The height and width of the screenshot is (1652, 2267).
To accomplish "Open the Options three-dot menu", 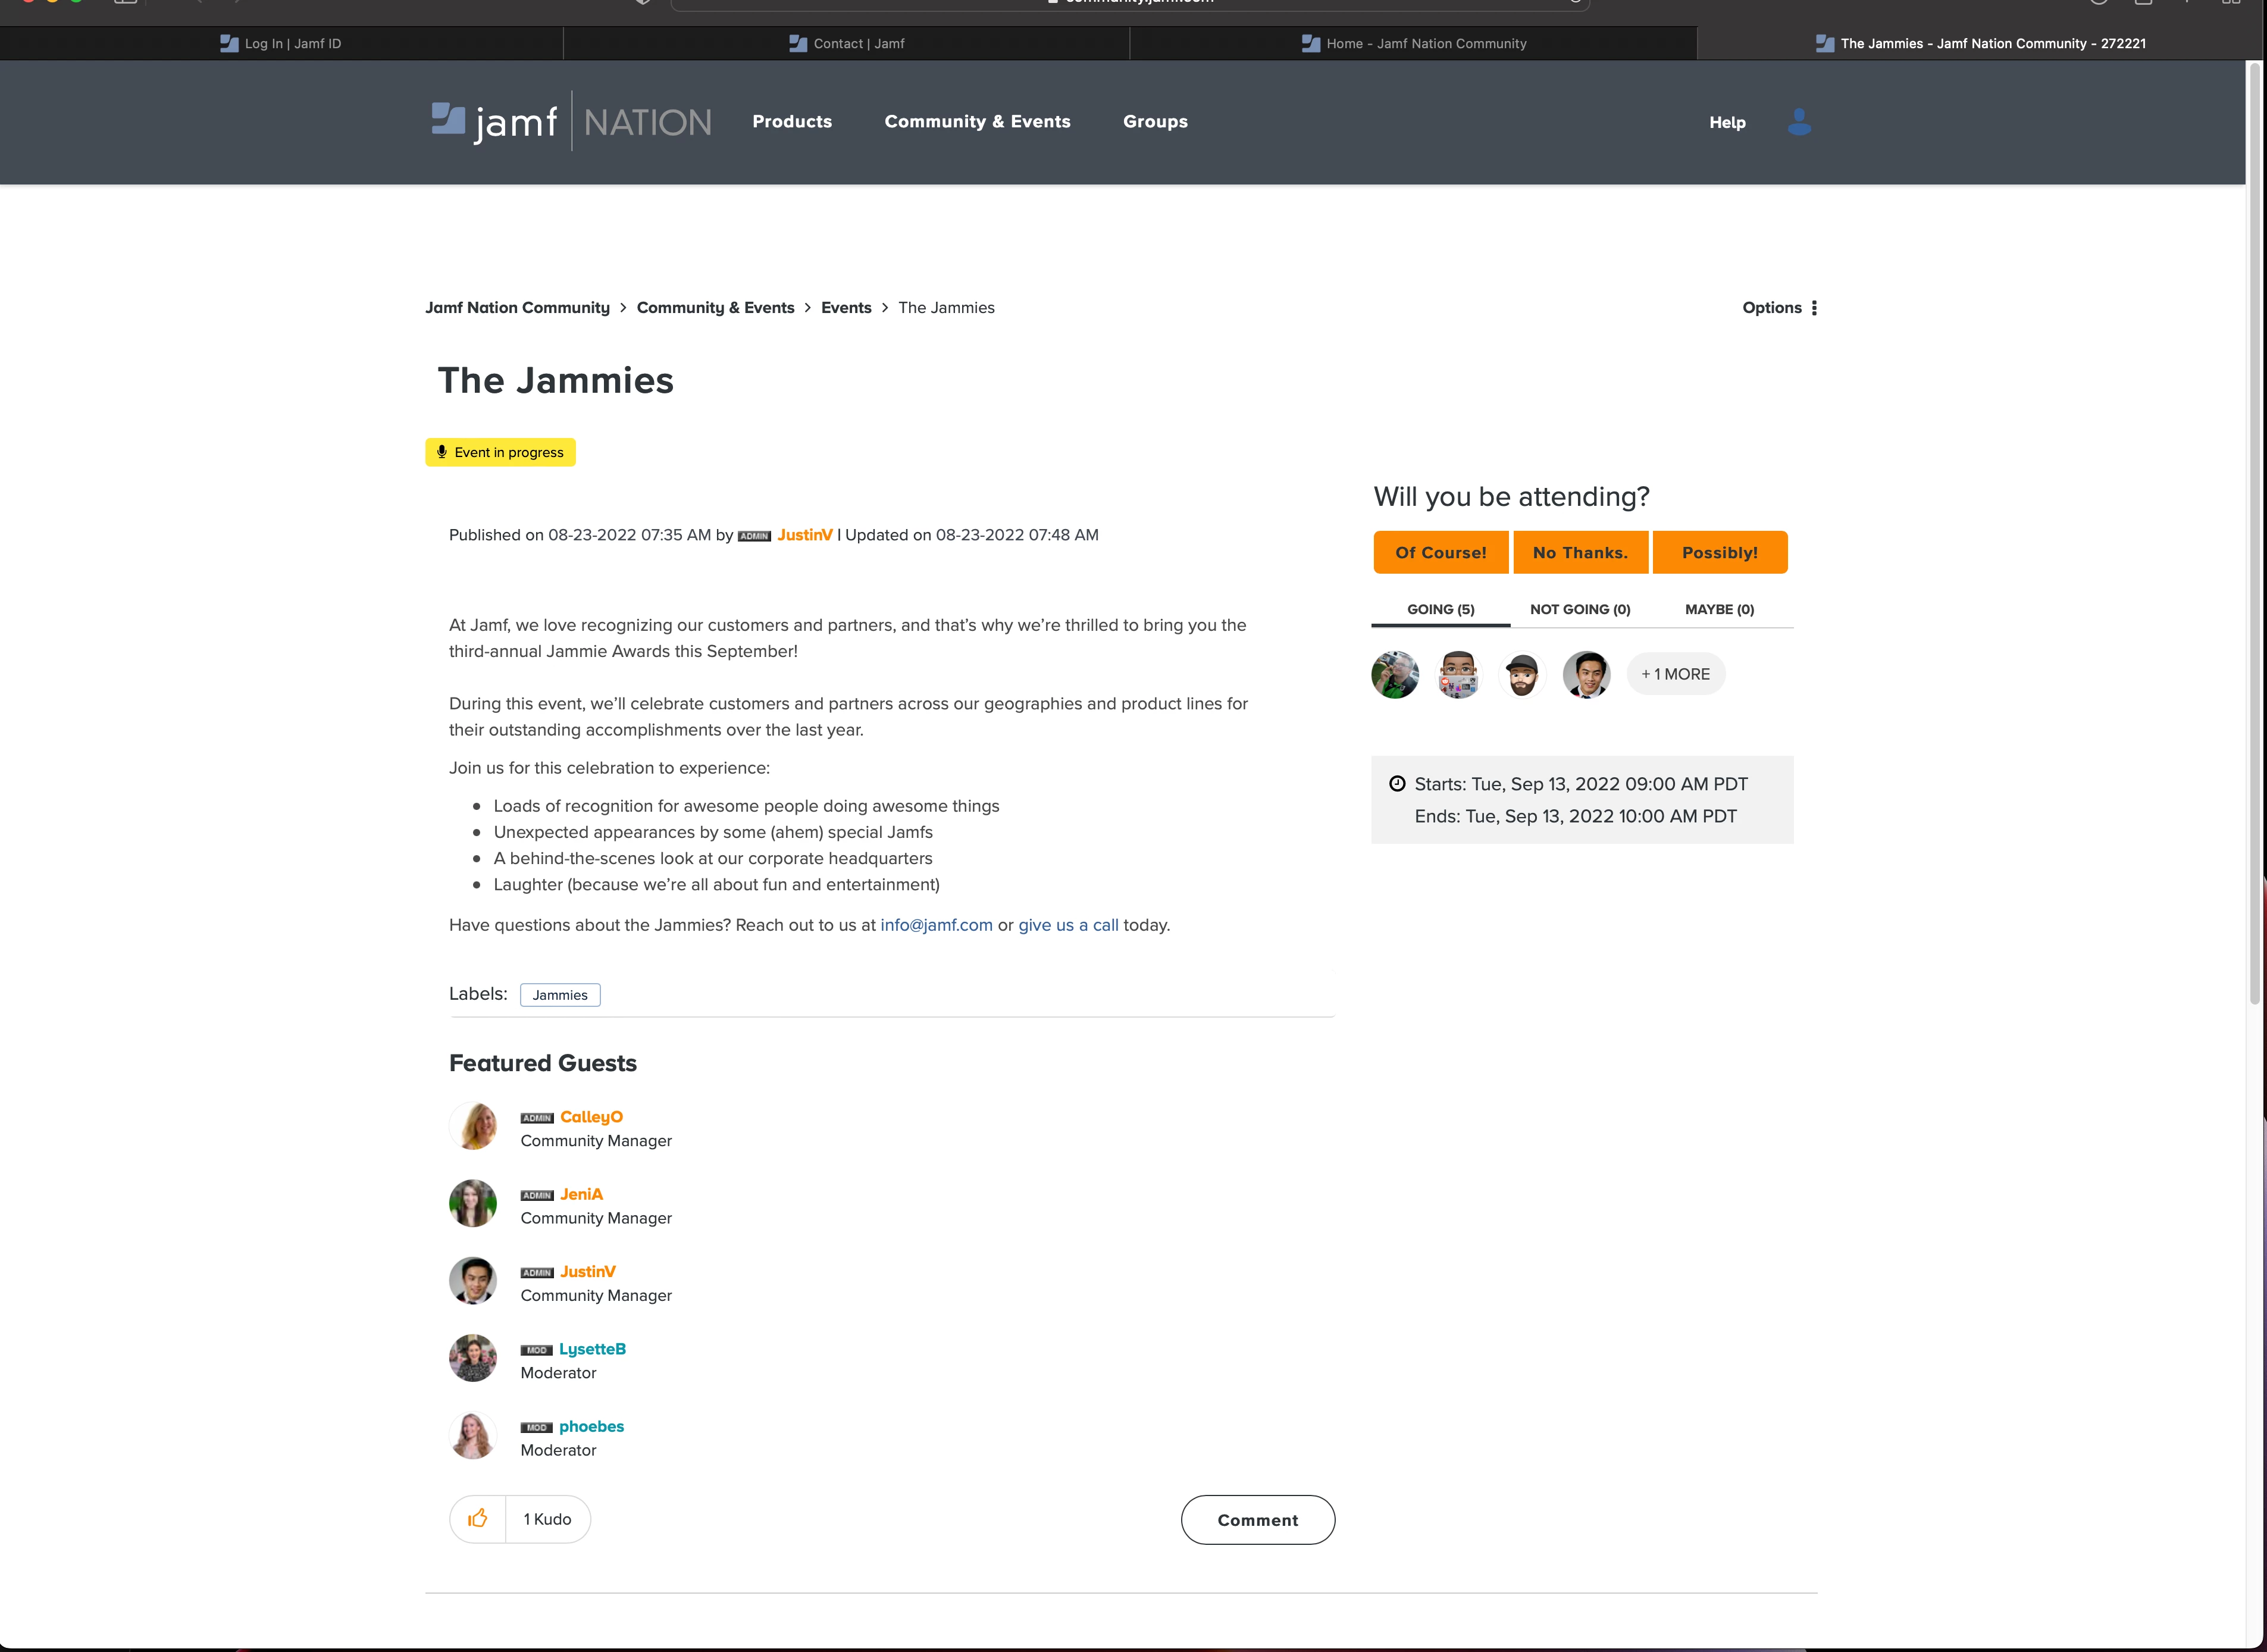I will (x=1813, y=308).
